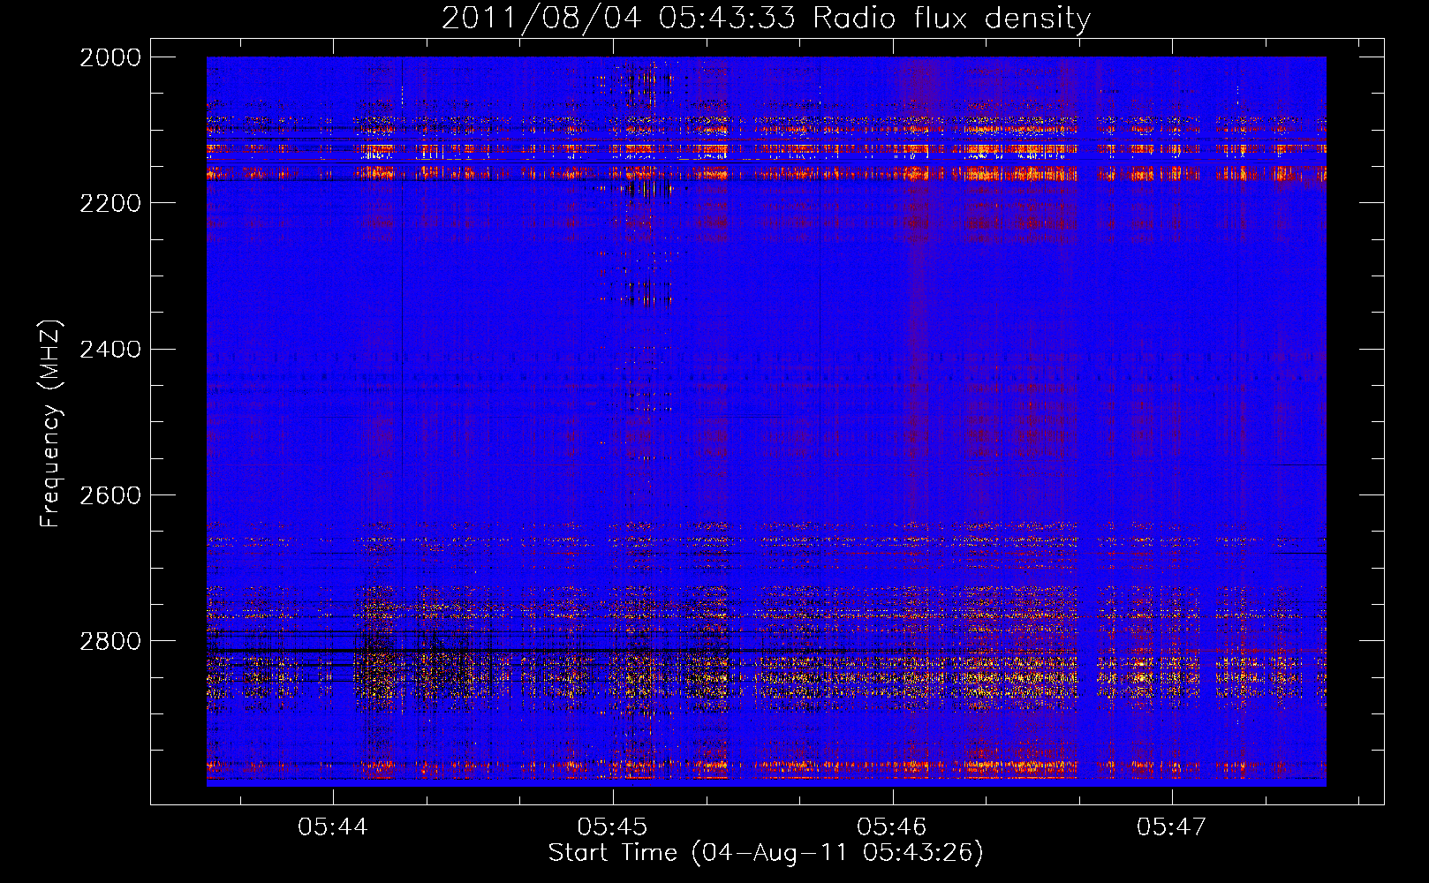Click the 2000 frequency axis label
The height and width of the screenshot is (883, 1429).
110,57
